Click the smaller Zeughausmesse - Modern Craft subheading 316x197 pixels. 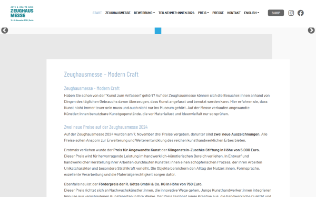92,88
